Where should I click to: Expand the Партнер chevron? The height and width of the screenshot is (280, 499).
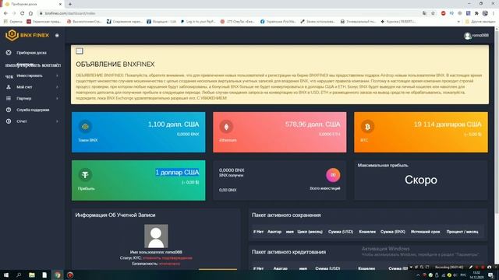(57, 99)
